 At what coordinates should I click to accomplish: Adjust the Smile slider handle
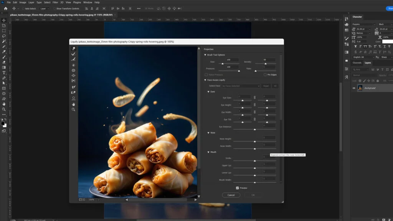point(255,161)
